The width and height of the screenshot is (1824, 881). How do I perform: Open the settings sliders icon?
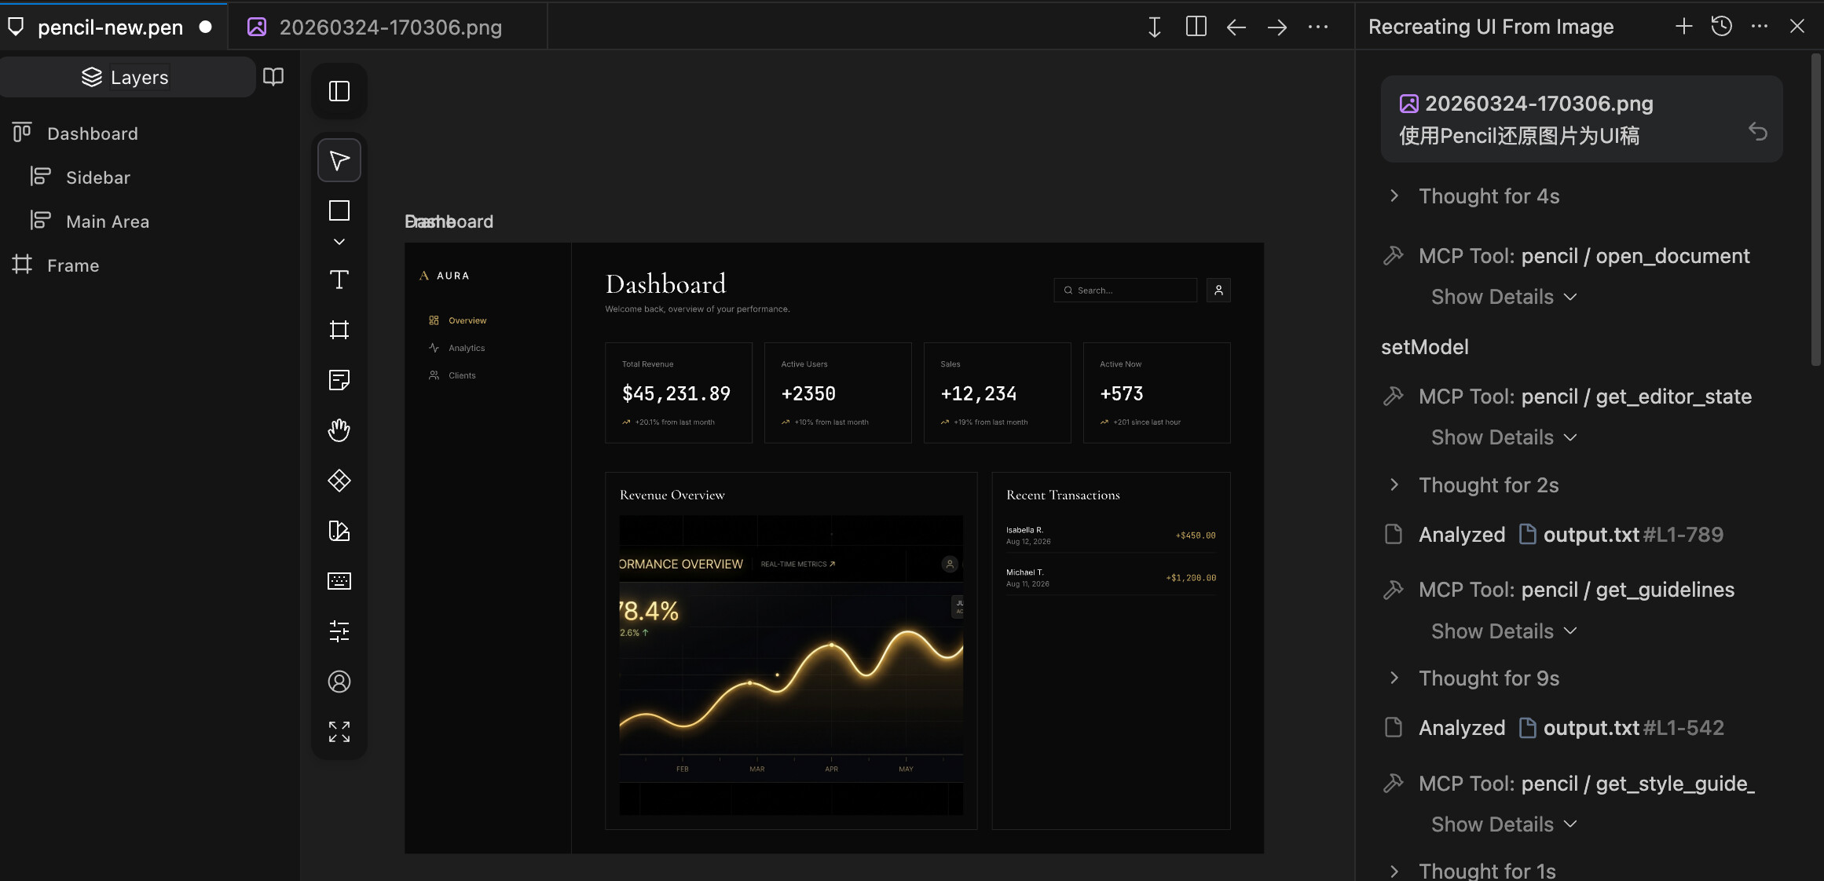click(339, 631)
